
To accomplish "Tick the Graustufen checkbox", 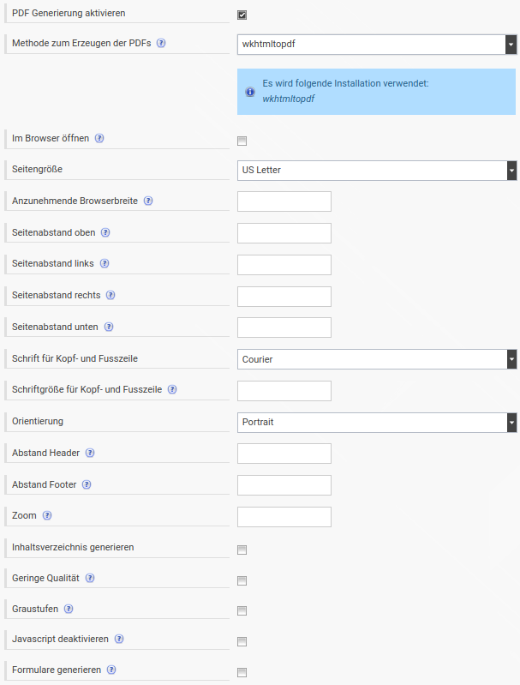I will (242, 610).
